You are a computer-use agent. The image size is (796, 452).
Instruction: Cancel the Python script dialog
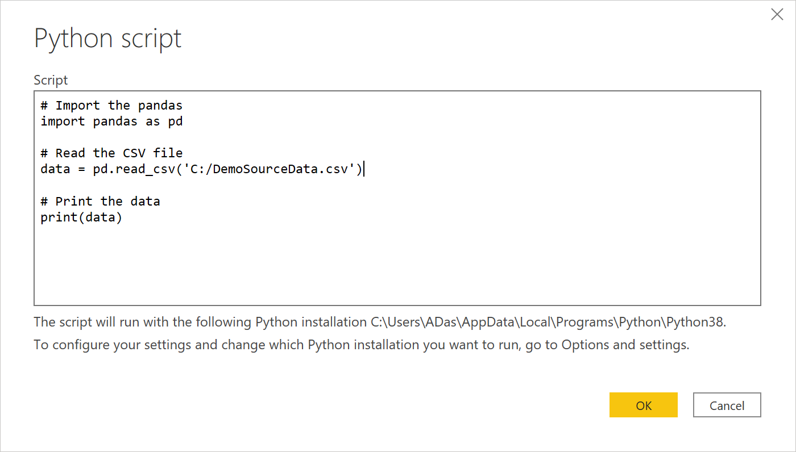(727, 405)
